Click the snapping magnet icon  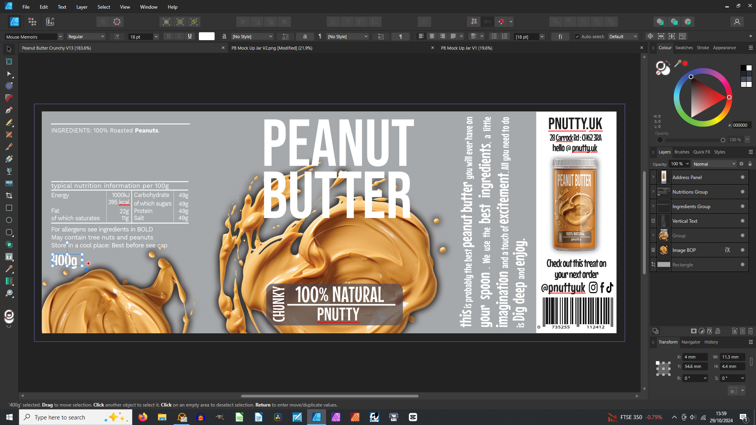pyautogui.click(x=501, y=22)
